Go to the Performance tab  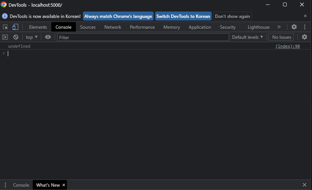[142, 27]
